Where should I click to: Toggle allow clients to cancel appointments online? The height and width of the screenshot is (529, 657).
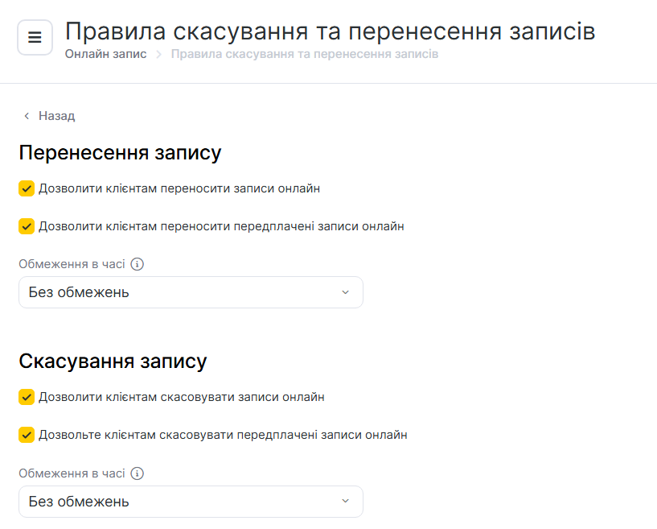click(x=27, y=397)
